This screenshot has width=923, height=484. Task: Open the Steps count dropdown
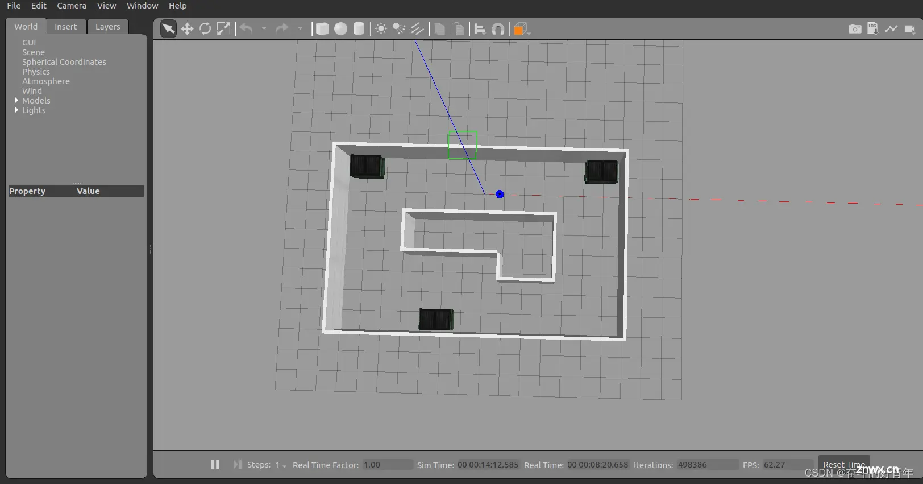281,465
